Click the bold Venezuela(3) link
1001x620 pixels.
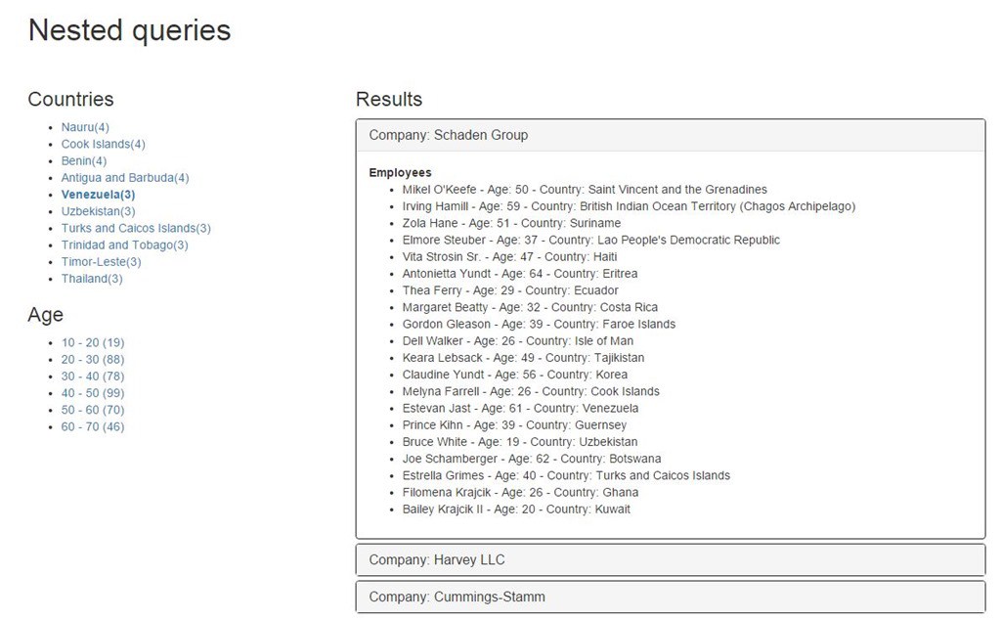[98, 195]
